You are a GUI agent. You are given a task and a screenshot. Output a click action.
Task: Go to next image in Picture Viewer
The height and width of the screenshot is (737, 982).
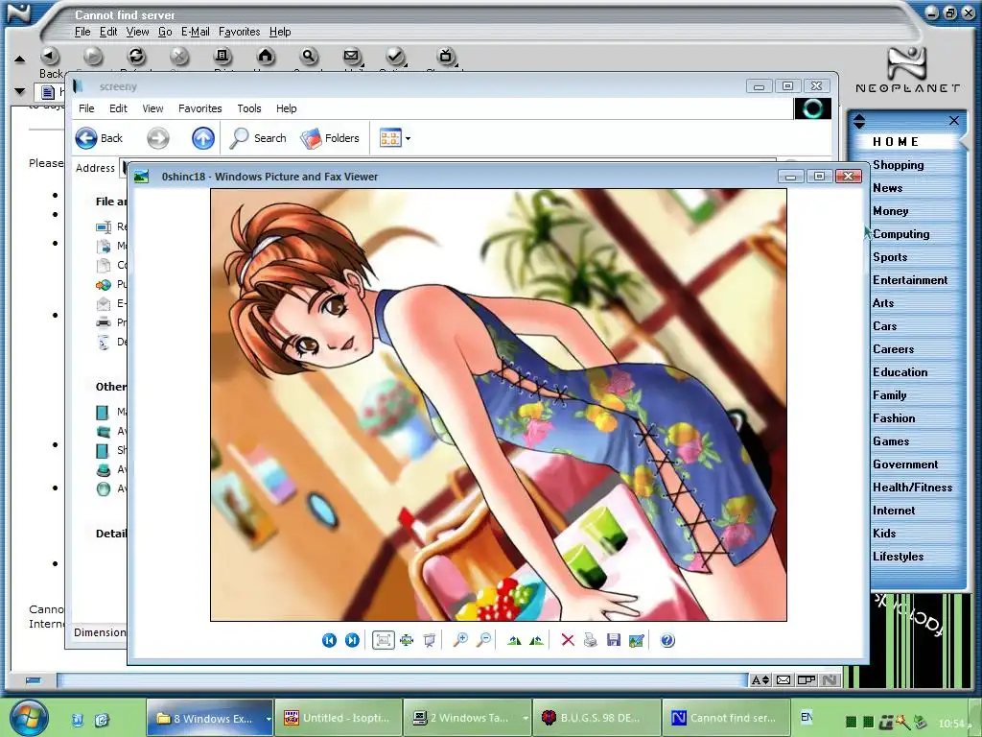[x=352, y=640]
